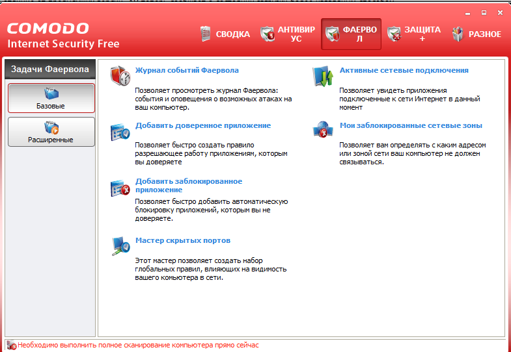Click the blocked network zones globe icon

tap(323, 129)
